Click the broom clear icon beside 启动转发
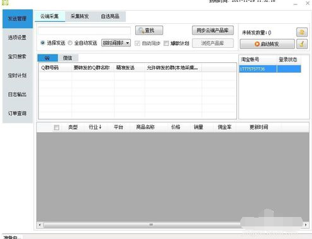Screen dimensions: 312x239 point(302,44)
